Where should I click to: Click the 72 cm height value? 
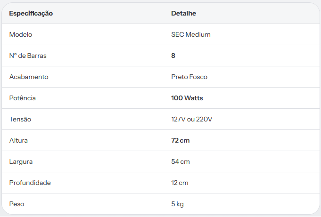(x=181, y=140)
